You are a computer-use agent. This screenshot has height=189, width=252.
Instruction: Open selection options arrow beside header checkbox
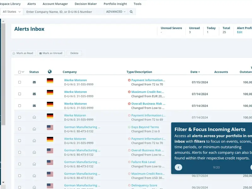coord(23,72)
